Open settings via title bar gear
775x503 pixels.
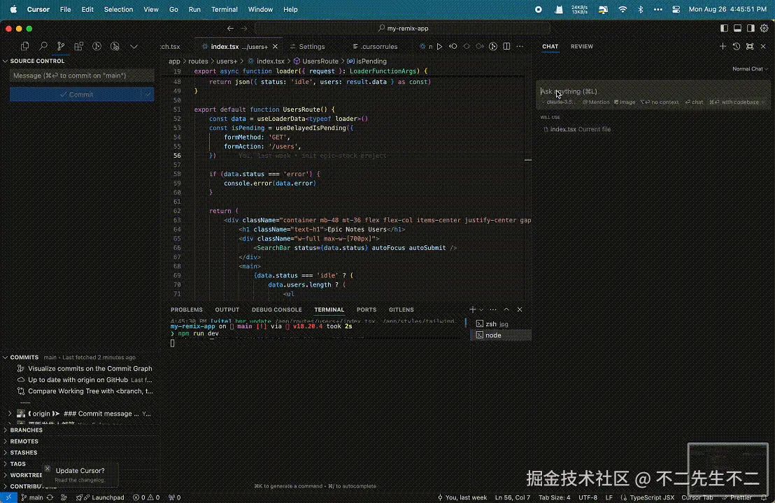coord(764,29)
